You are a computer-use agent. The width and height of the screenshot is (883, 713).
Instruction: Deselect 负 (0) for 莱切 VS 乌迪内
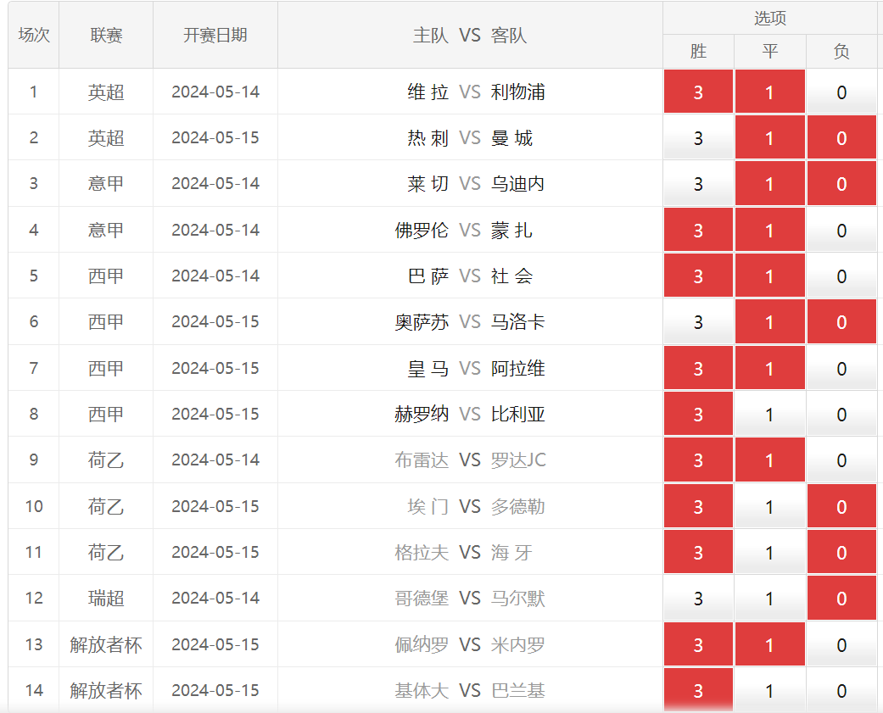[841, 183]
